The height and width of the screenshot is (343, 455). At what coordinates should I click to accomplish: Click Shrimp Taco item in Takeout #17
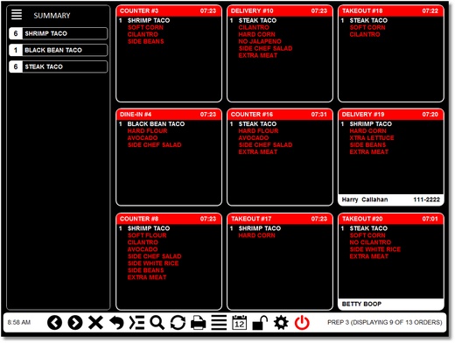[x=260, y=228]
